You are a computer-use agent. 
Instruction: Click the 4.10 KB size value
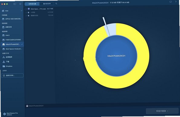pyautogui.click(x=51, y=12)
